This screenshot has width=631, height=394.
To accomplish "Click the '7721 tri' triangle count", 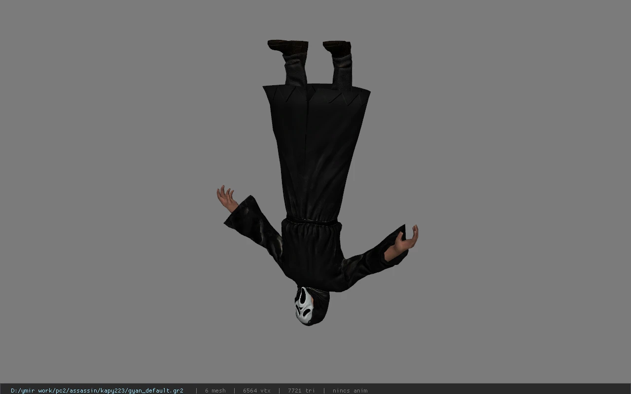I will (x=301, y=391).
